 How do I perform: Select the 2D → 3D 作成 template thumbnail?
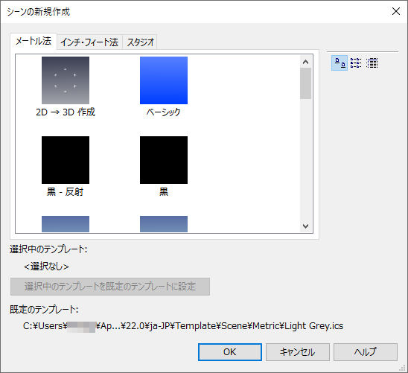tap(66, 80)
